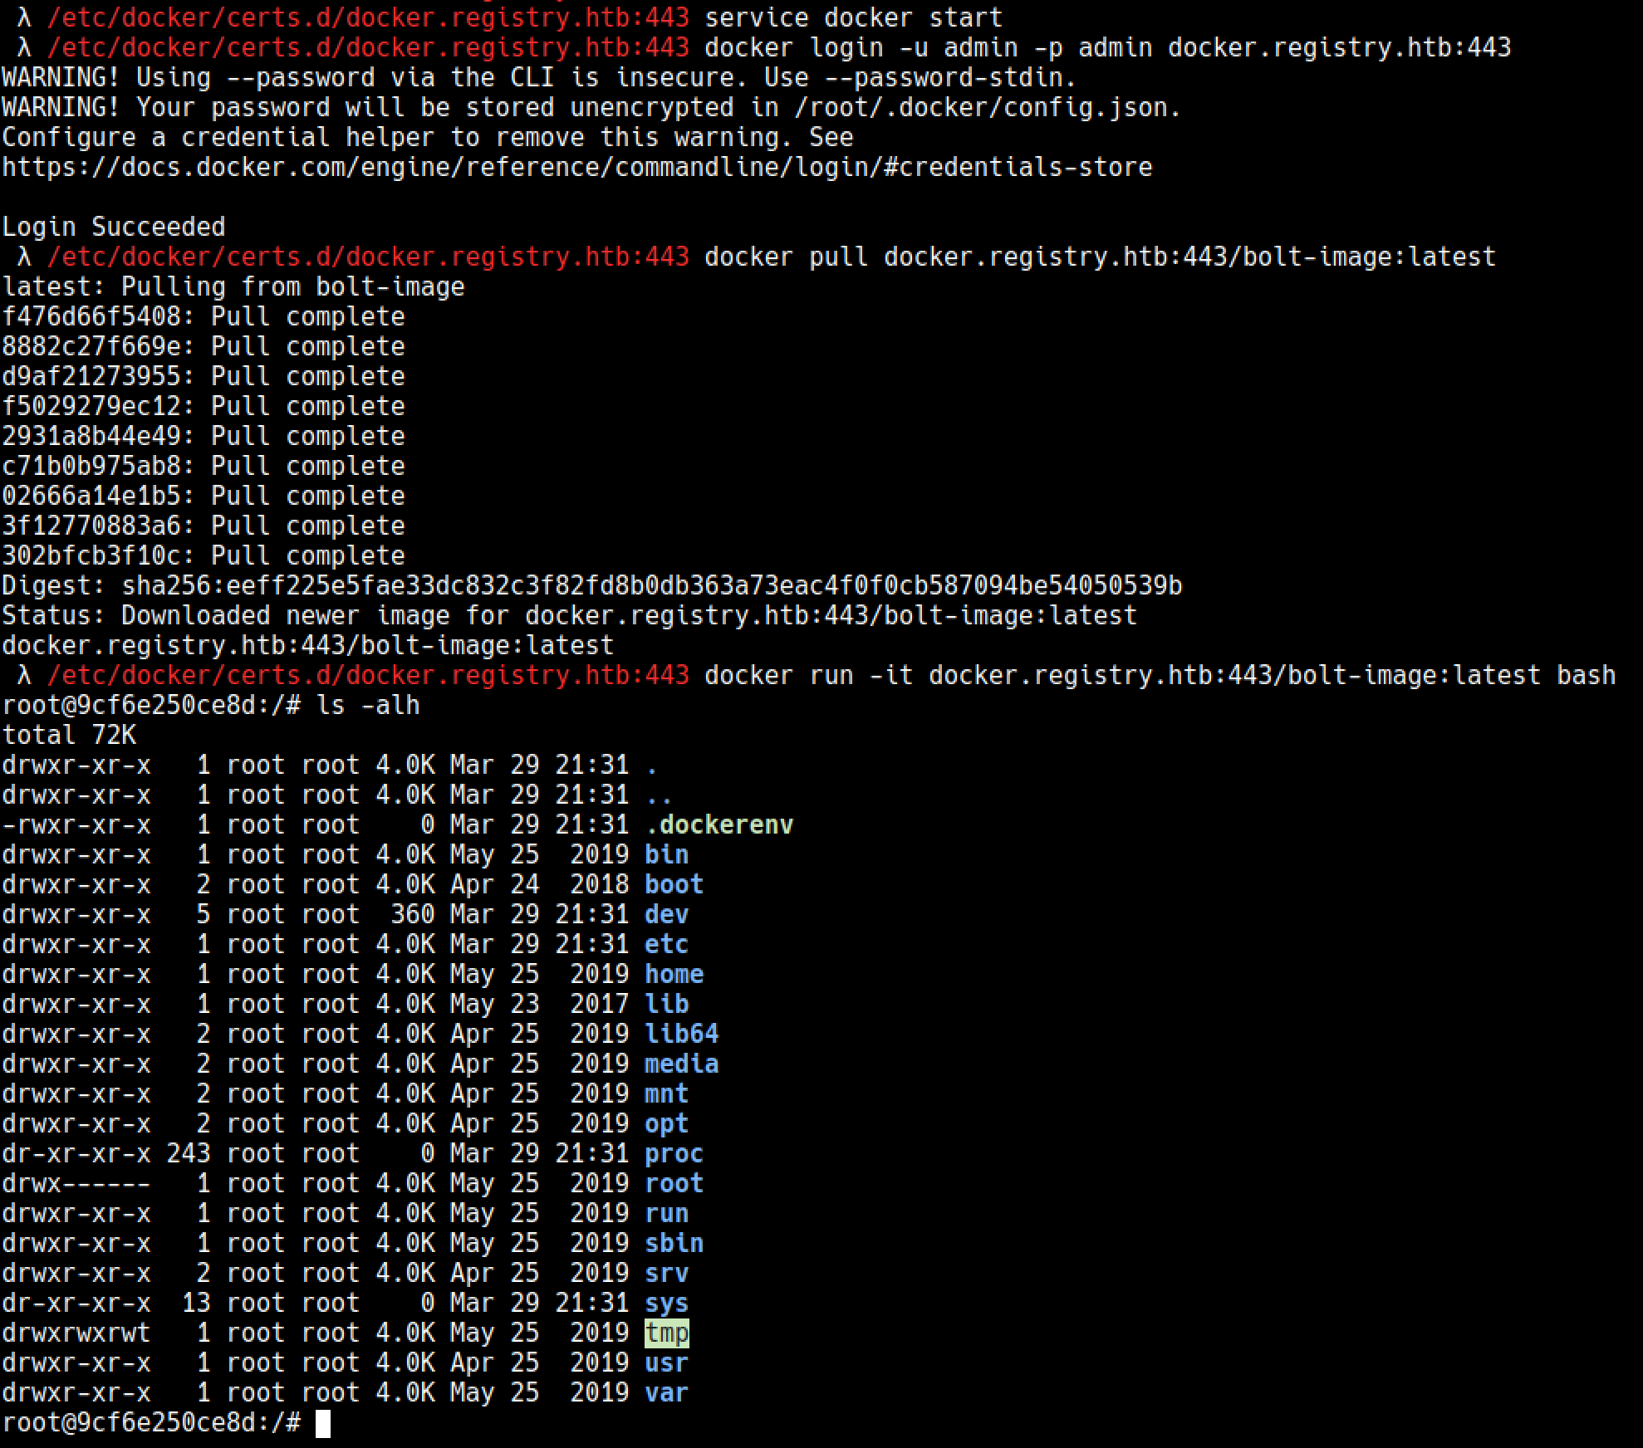Click the 'lib' directory name
Screen dimensions: 1643x1448
(x=667, y=1004)
